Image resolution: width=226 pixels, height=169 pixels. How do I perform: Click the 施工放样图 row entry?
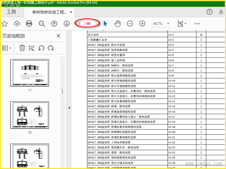coord(106,60)
